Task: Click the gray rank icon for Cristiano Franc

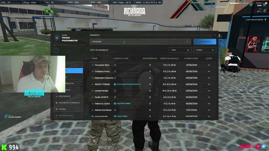Action: point(115,71)
